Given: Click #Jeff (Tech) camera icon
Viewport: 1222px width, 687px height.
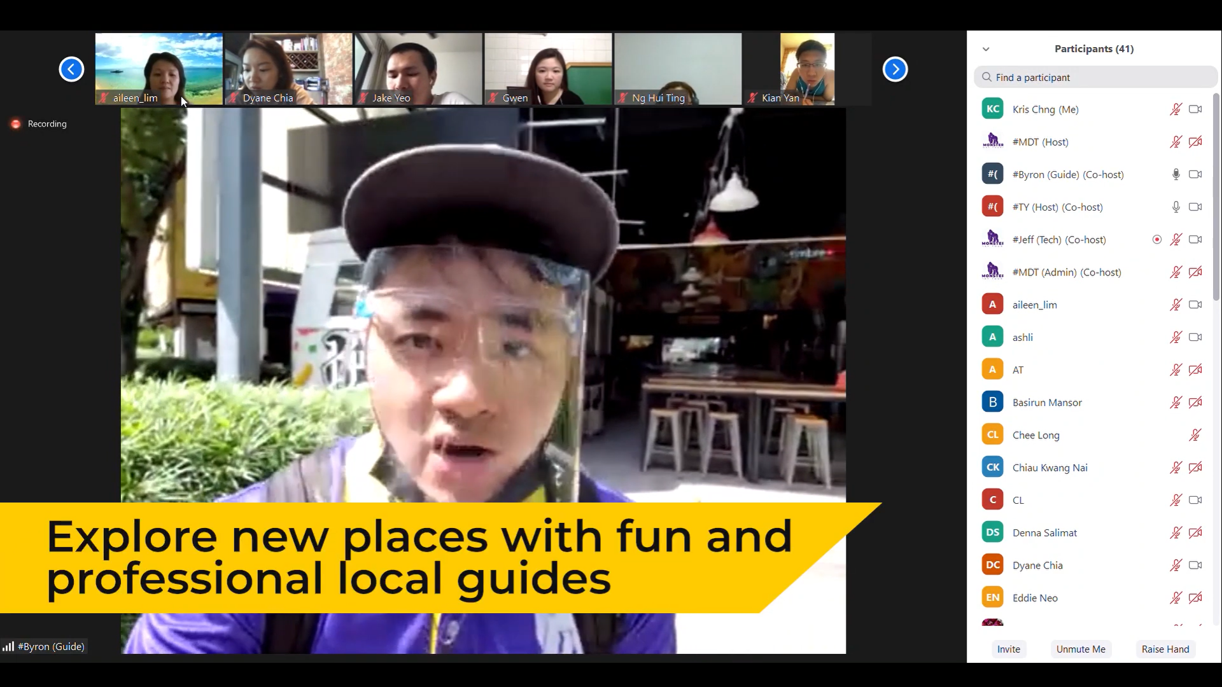Looking at the screenshot, I should (x=1195, y=240).
